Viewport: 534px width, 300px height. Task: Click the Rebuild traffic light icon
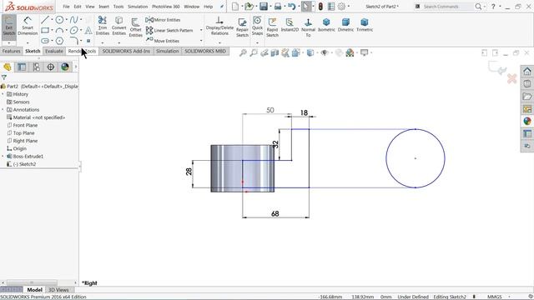pyautogui.click(x=320, y=6)
